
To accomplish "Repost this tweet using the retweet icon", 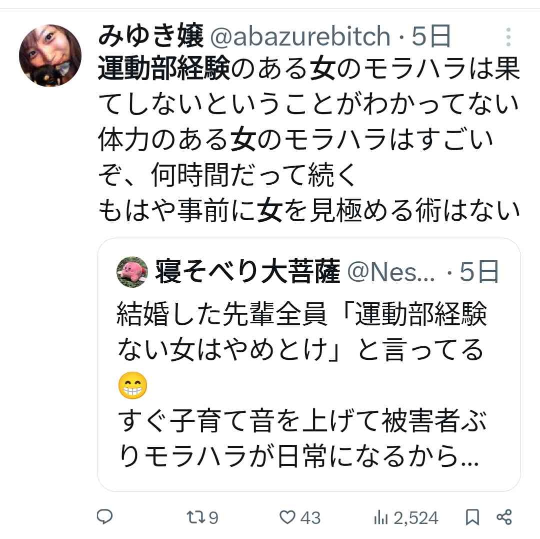I will [x=193, y=517].
